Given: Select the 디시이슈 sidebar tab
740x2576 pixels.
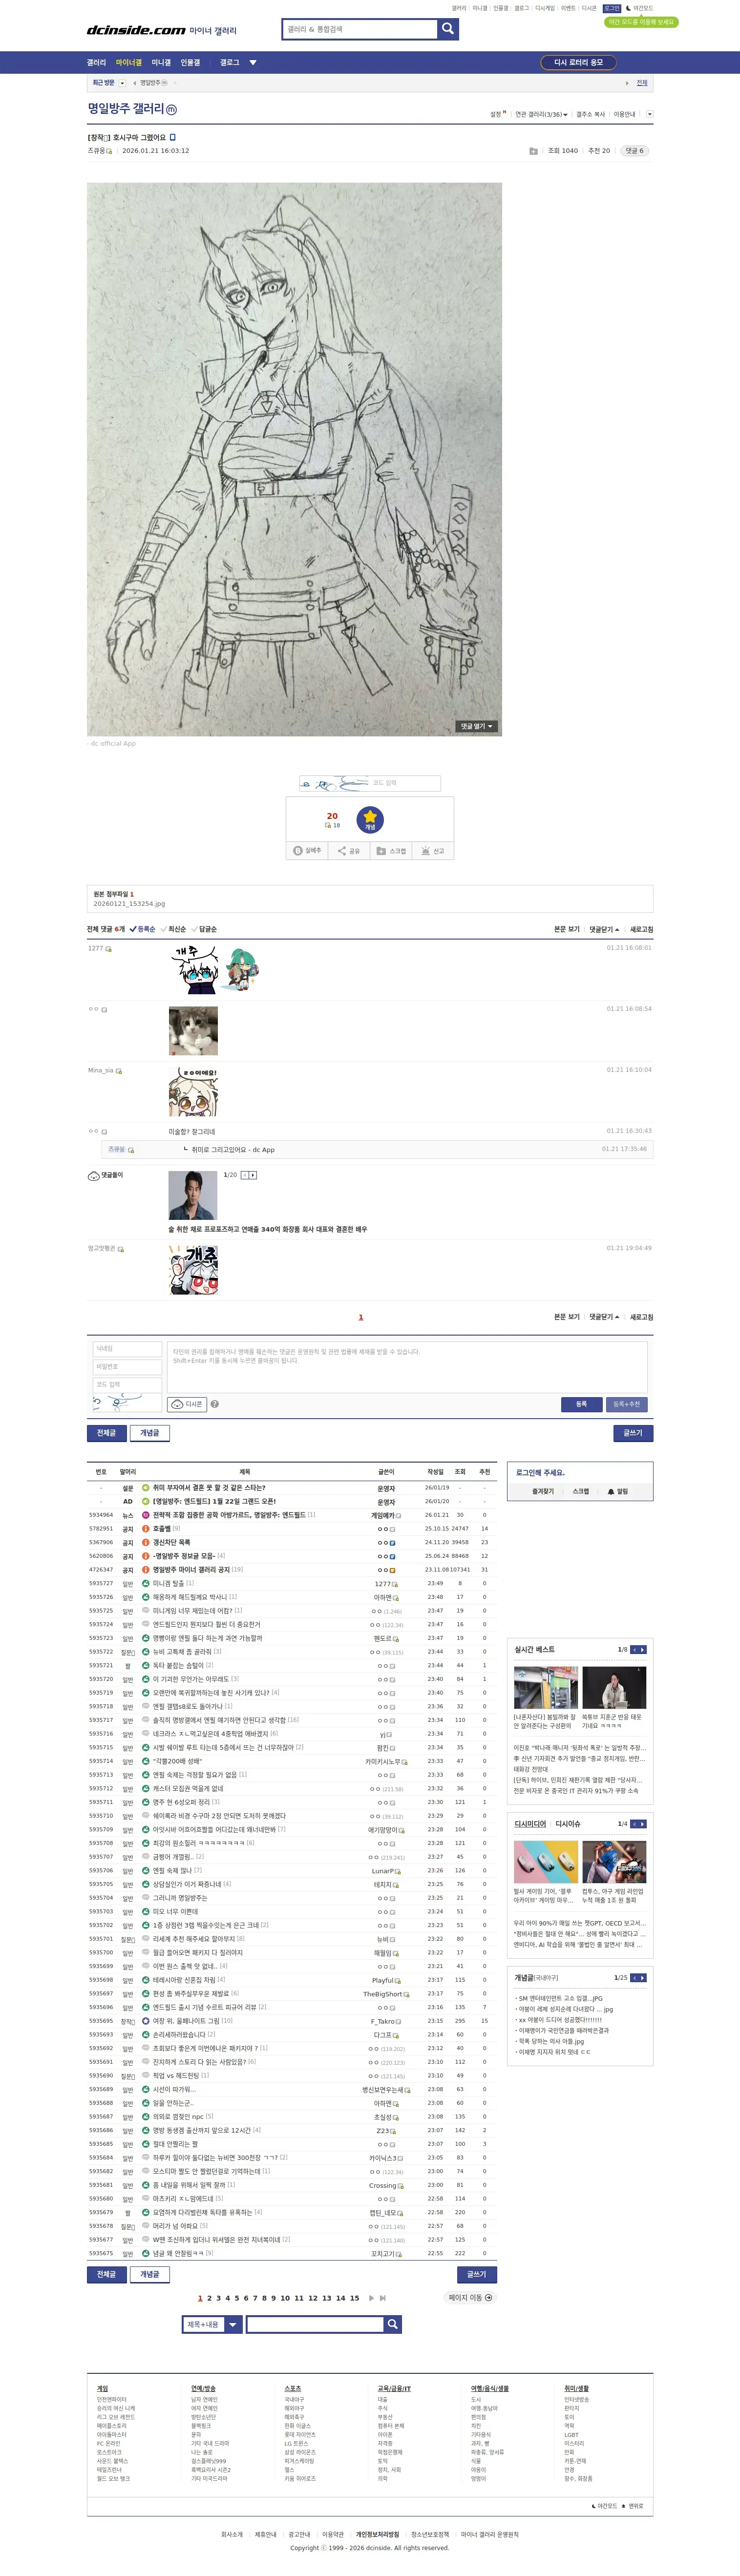Looking at the screenshot, I should click(567, 1824).
